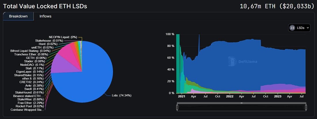Select the SharedStake: (0.15%) label

point(29,75)
